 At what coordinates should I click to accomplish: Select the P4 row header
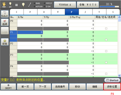click(13, 66)
